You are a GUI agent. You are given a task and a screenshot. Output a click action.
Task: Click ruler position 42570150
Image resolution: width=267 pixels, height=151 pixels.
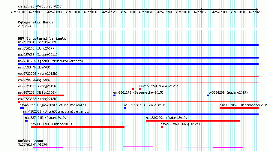point(164,12)
